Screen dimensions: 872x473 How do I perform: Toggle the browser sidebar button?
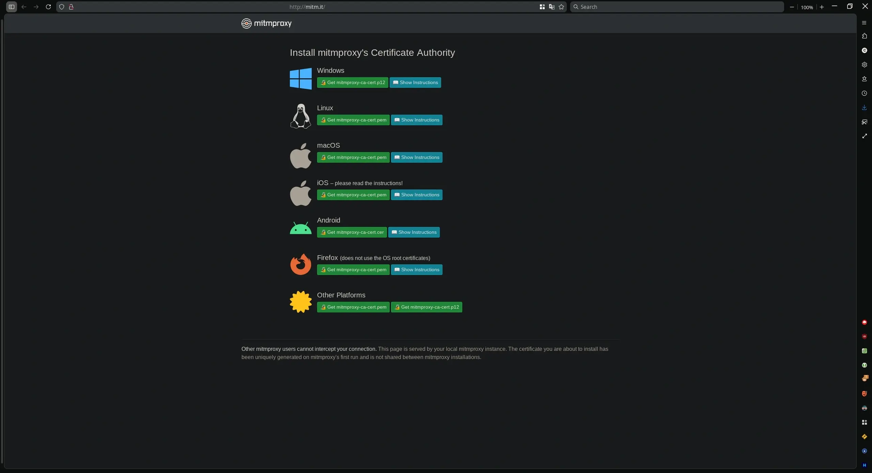coord(11,7)
